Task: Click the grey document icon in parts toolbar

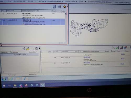Action: (x=54, y=7)
